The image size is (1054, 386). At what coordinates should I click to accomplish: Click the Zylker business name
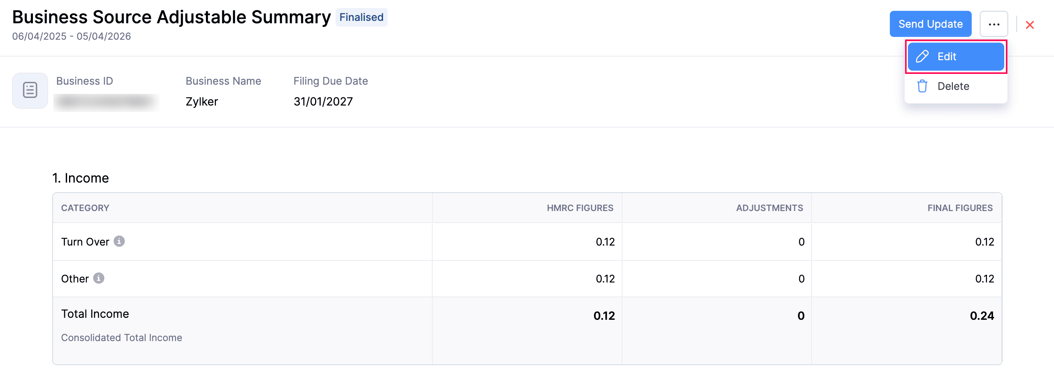pos(202,102)
